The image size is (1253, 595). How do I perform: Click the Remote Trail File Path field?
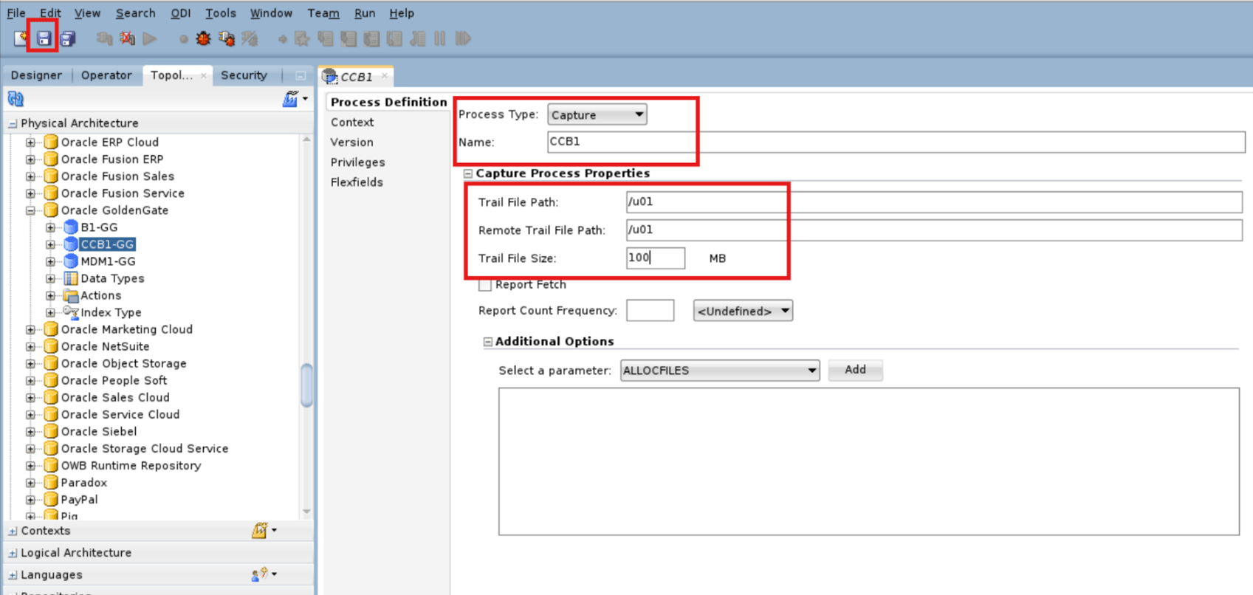click(x=934, y=230)
